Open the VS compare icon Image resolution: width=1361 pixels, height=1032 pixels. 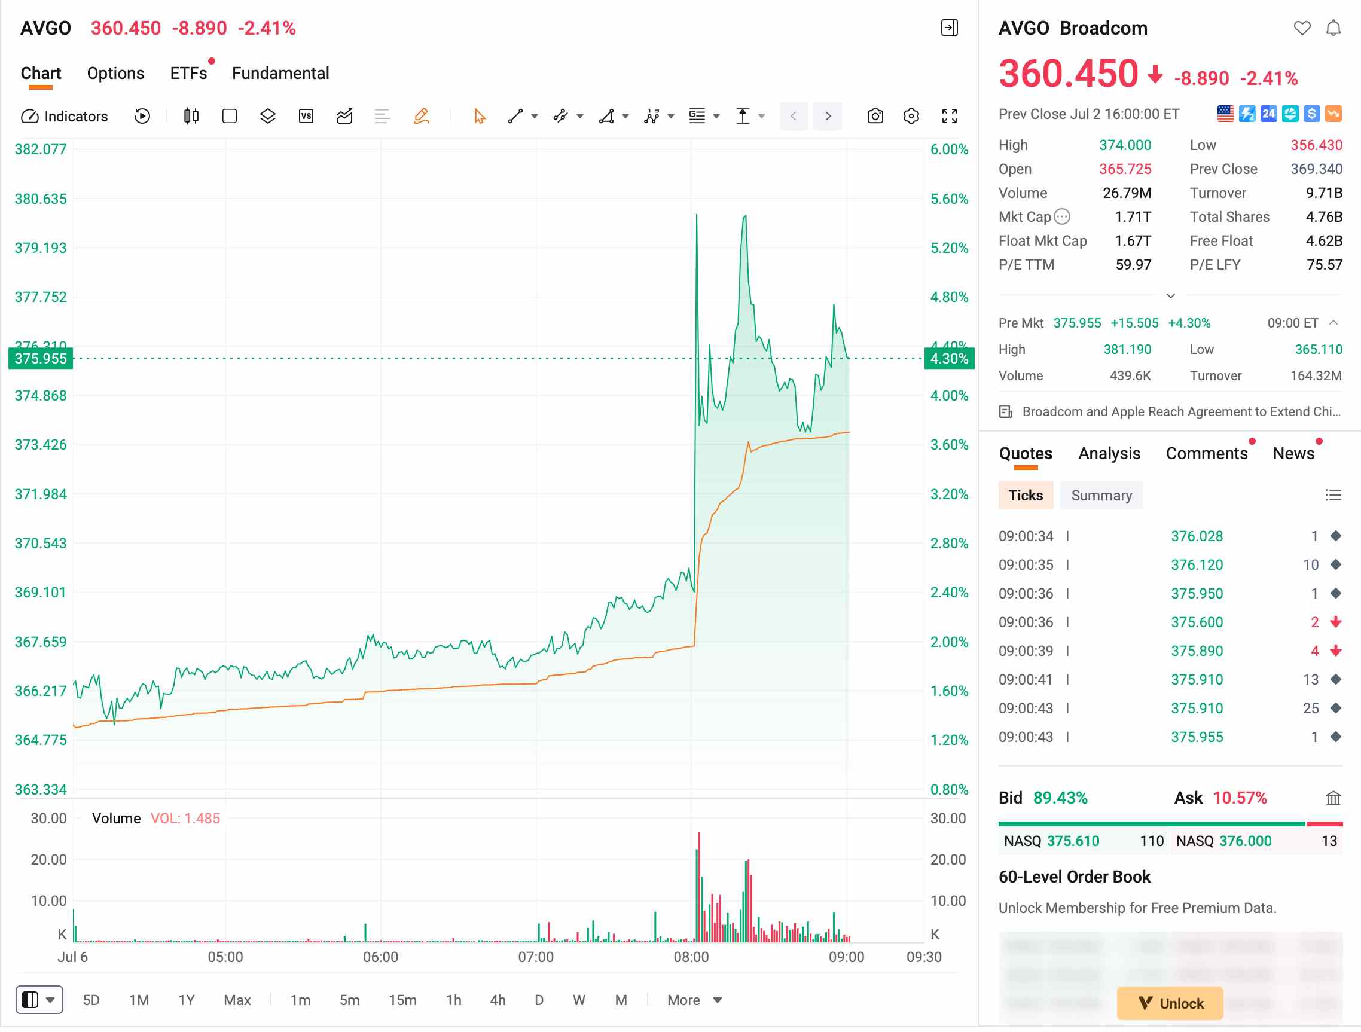pos(306,117)
